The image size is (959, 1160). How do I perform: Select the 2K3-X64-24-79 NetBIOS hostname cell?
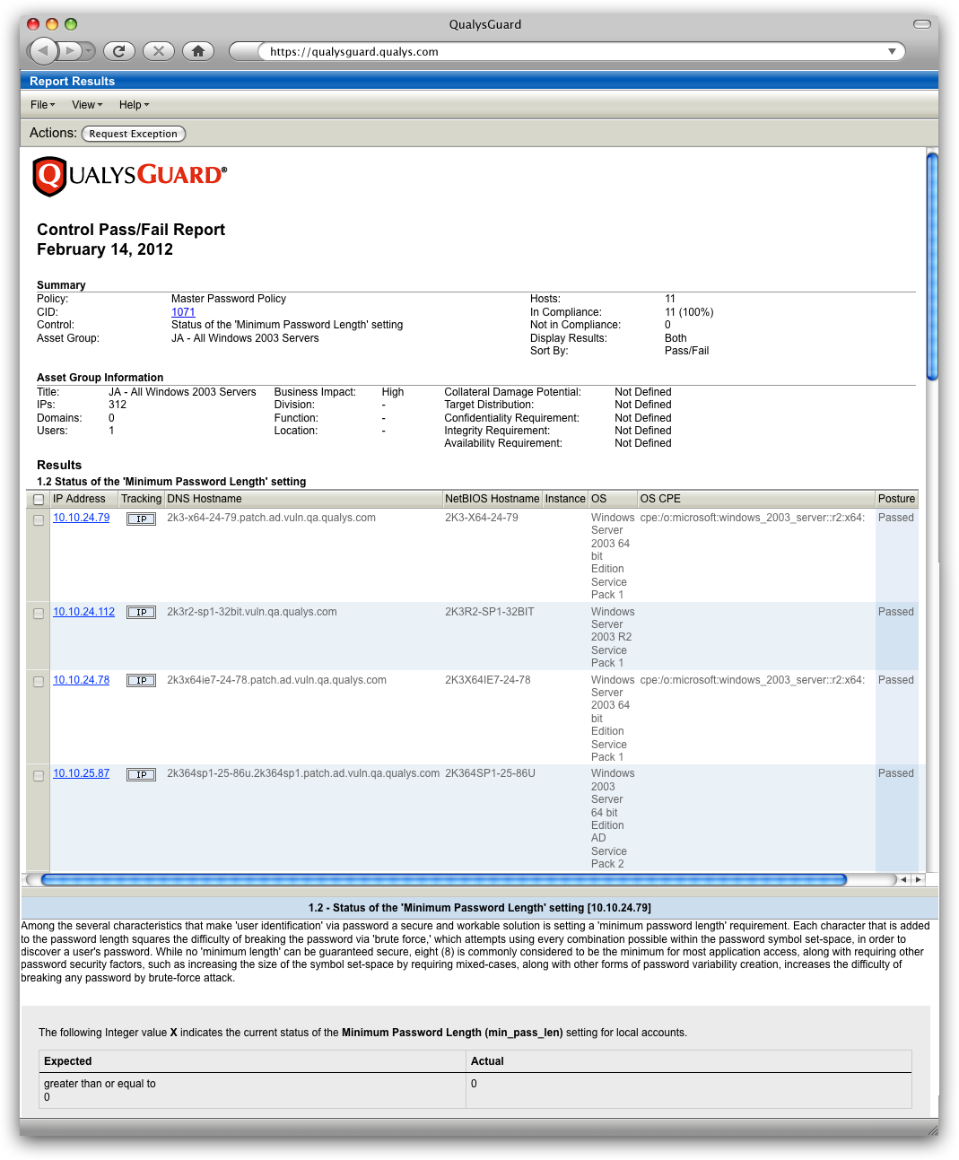click(x=482, y=518)
